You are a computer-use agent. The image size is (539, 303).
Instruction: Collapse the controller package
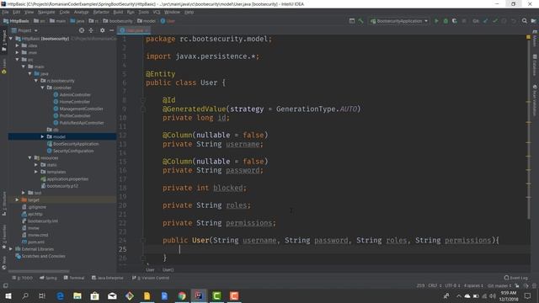(43, 88)
